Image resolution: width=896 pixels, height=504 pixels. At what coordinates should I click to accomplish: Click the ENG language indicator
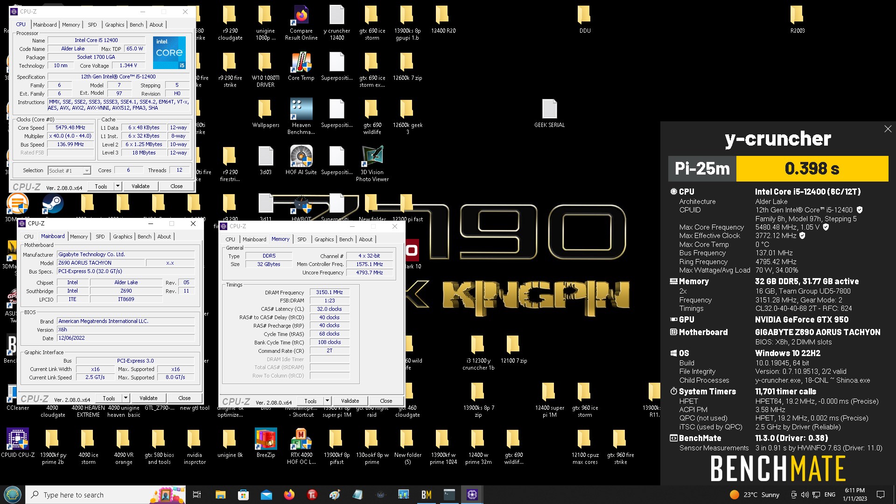coord(830,495)
